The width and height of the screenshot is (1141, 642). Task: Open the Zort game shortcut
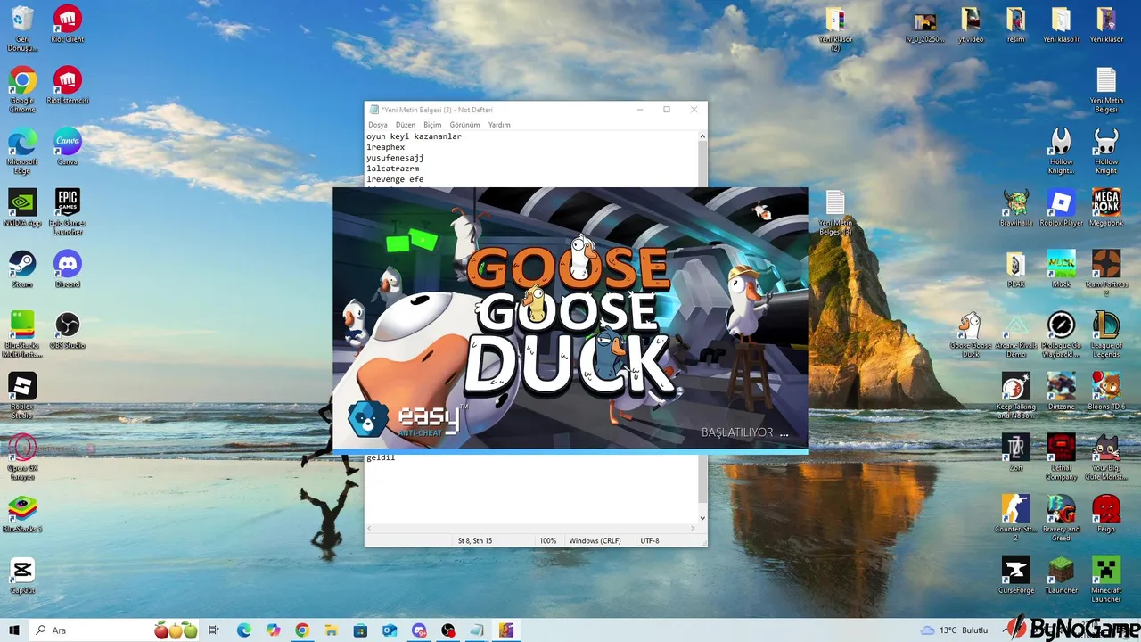[x=1016, y=452]
